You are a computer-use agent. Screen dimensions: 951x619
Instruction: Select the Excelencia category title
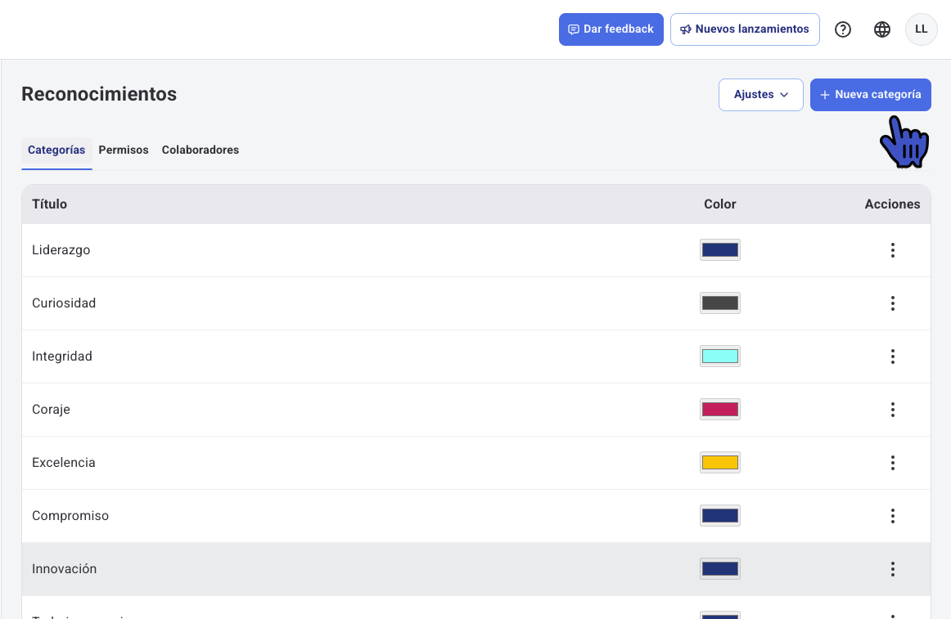(64, 463)
